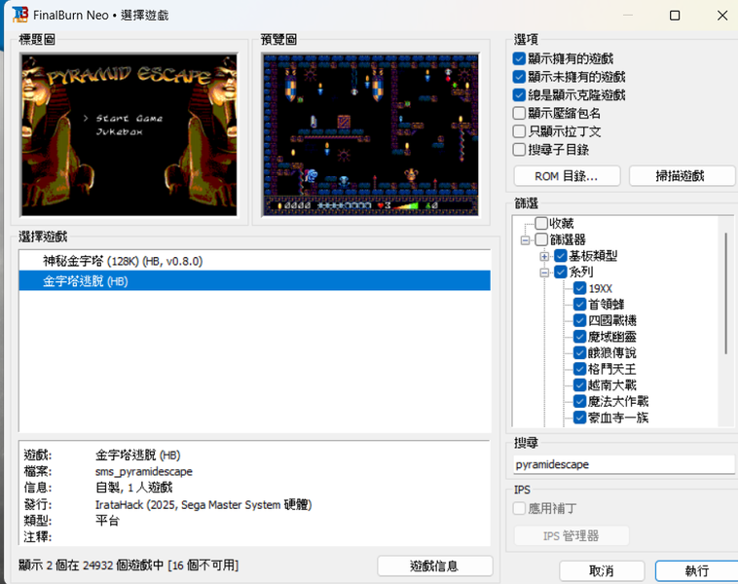The height and width of the screenshot is (584, 738).
Task: Click the Pyramid Escape title image
Action: (x=129, y=135)
